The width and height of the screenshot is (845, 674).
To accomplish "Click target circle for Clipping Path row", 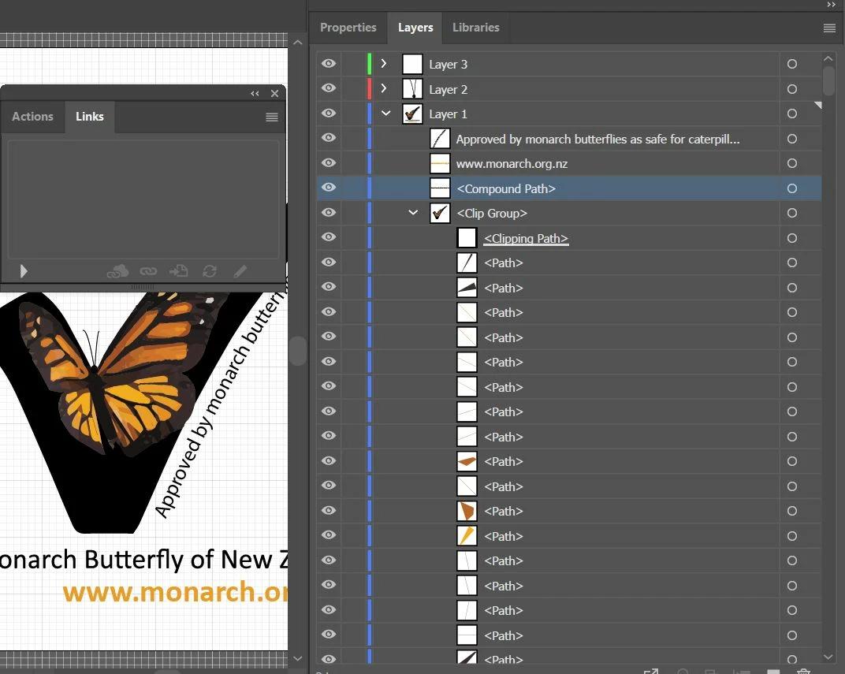I will coord(791,238).
